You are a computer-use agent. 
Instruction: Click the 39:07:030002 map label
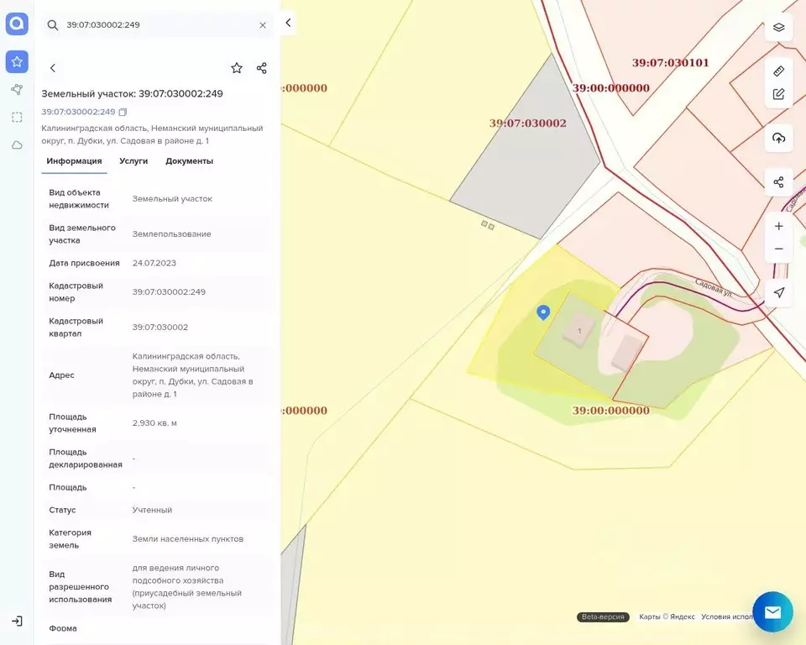click(527, 123)
